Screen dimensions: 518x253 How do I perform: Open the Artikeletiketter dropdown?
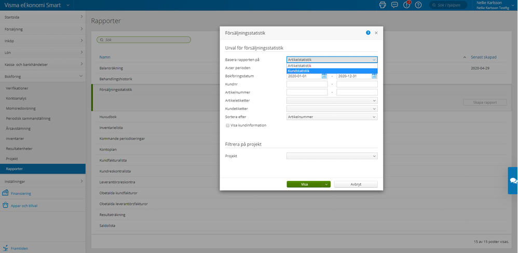point(332,100)
